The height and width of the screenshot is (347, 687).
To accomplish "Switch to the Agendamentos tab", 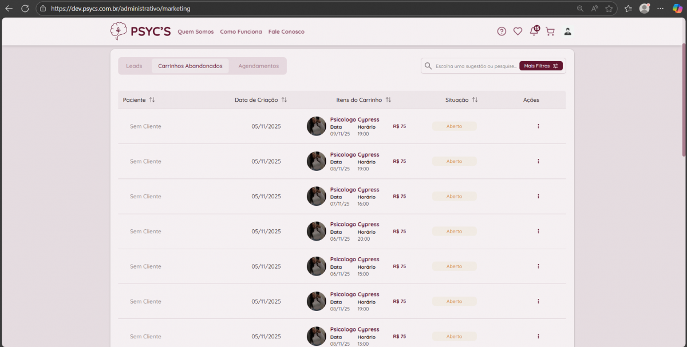I will (x=258, y=66).
